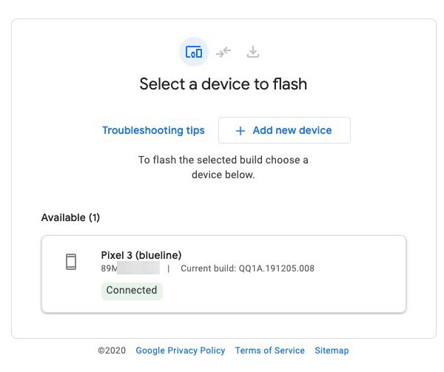Click the Available (1) section label
This screenshot has width=444, height=372.
point(70,217)
